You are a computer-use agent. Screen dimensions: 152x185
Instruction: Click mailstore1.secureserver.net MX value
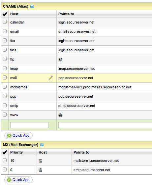(x=96, y=161)
